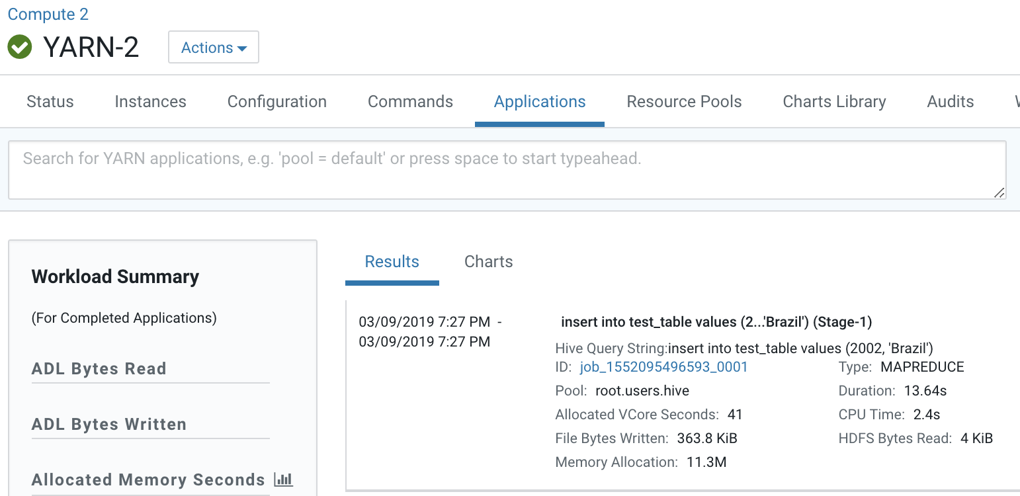Click the green YARN-2 health status icon

point(20,48)
